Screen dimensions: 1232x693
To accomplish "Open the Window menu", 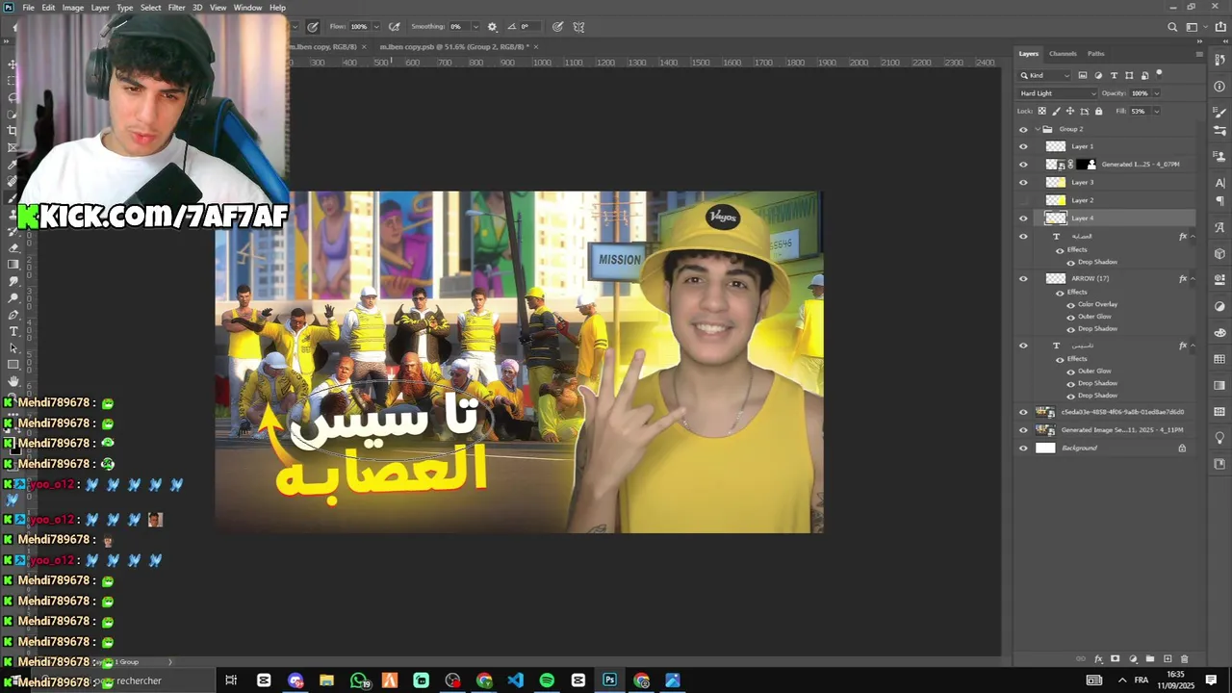I will pyautogui.click(x=247, y=8).
